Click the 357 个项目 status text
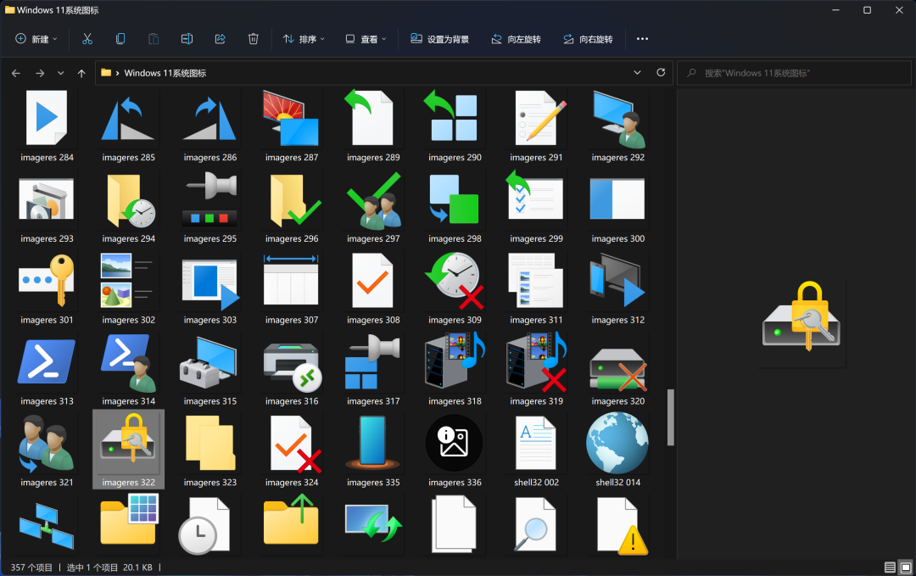 31,568
